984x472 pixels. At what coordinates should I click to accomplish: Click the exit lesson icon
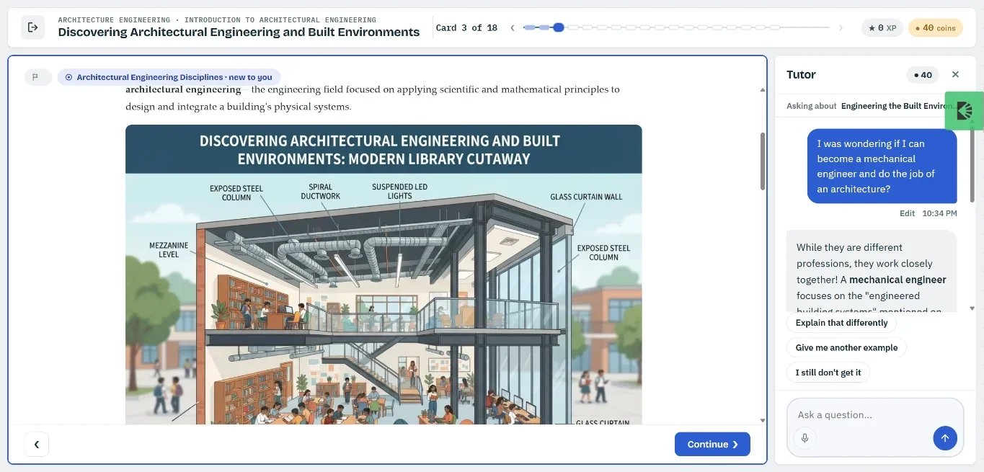(32, 27)
